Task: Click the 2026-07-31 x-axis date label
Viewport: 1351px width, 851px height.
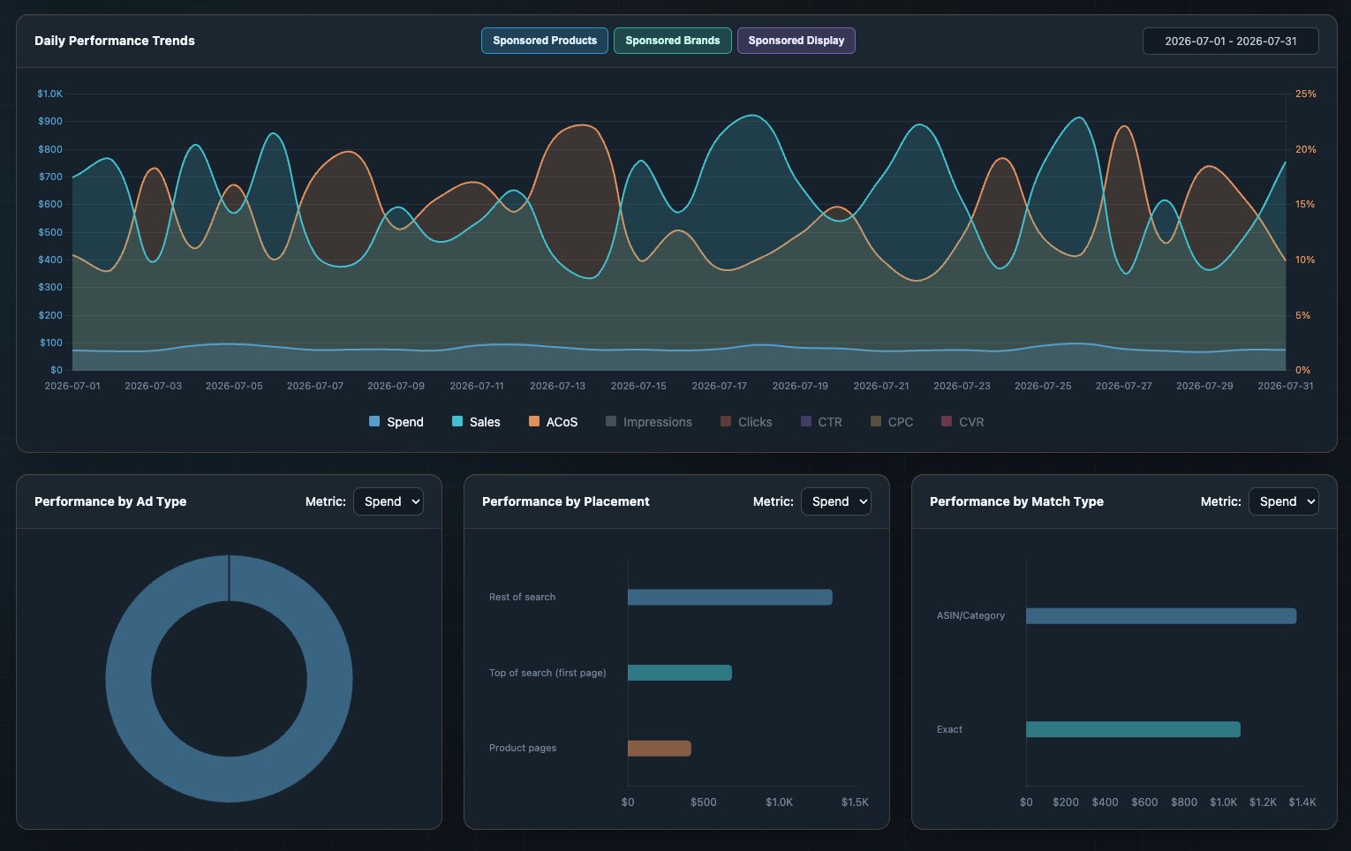Action: tap(1286, 386)
